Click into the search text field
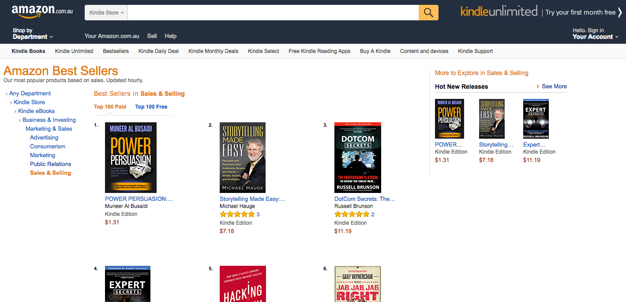626x302 pixels. (273, 13)
